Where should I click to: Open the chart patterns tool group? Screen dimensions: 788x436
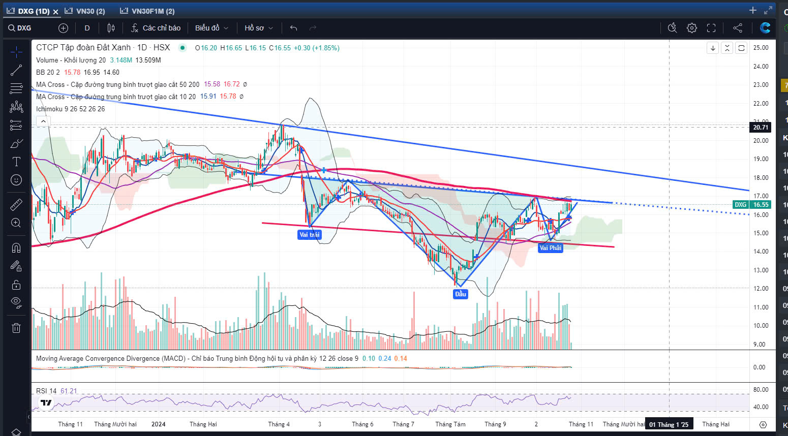16,107
